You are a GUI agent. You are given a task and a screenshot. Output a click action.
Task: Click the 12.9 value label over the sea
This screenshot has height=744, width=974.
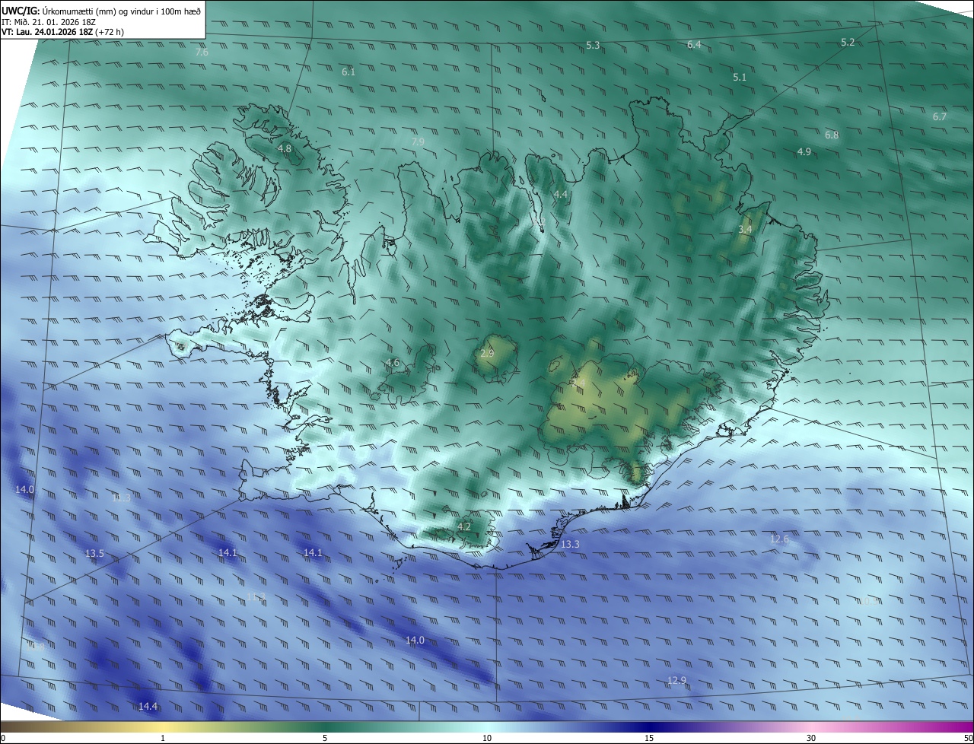676,680
